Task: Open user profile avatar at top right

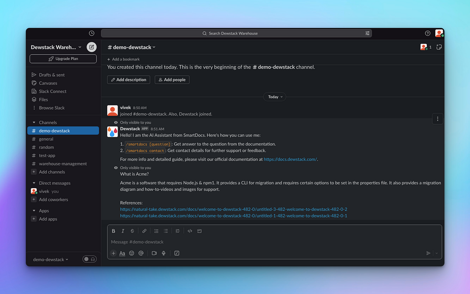Action: point(439,33)
